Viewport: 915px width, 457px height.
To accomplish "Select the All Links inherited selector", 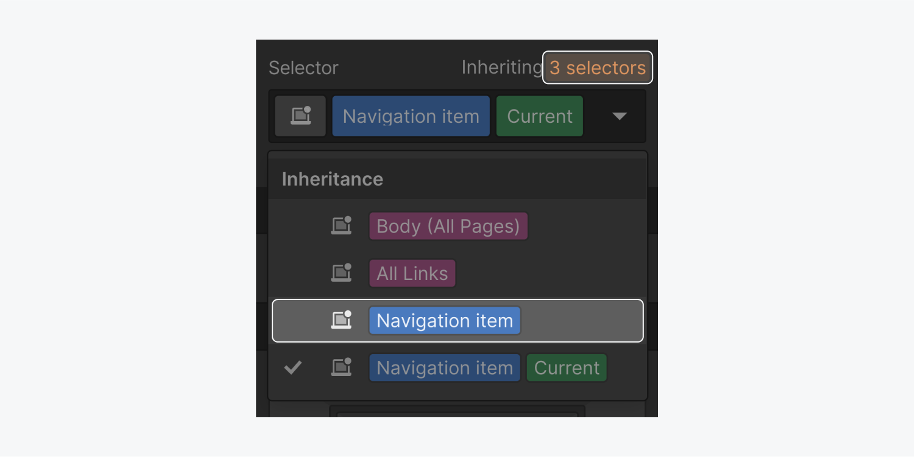I will [412, 273].
